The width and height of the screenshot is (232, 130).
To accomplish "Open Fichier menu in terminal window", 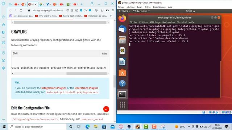I will click(133, 22).
